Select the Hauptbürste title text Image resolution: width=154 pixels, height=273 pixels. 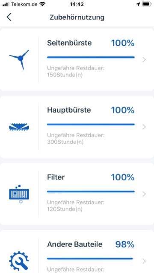coord(69,110)
